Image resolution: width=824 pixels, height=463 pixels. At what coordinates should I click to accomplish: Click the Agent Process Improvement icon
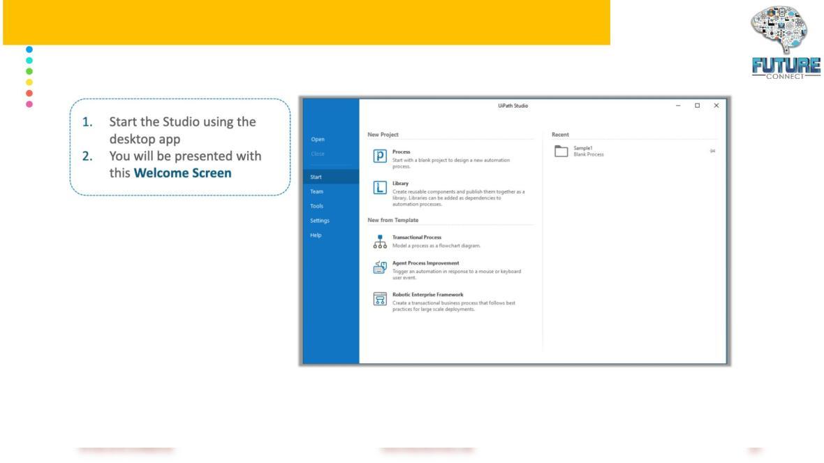click(380, 267)
